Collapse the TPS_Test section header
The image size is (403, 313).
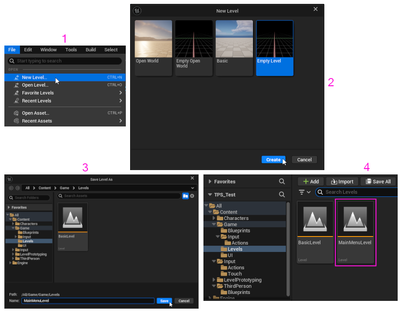point(210,194)
